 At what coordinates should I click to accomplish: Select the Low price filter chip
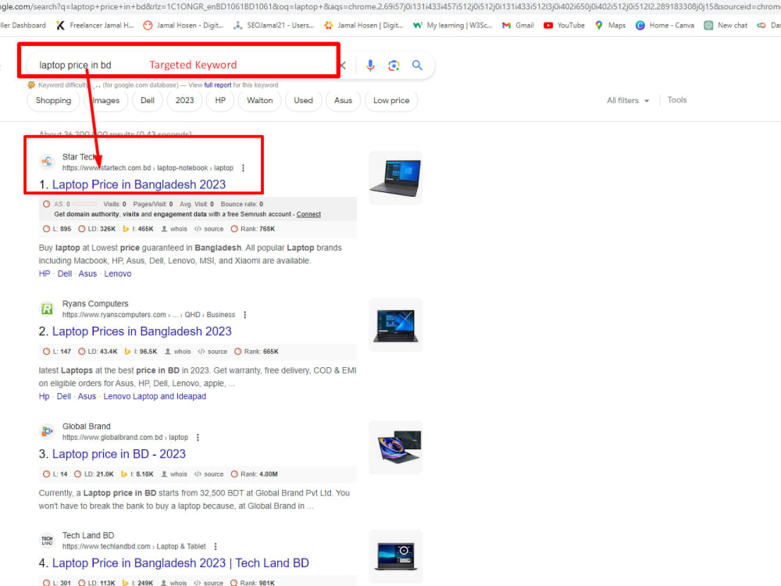[391, 101]
